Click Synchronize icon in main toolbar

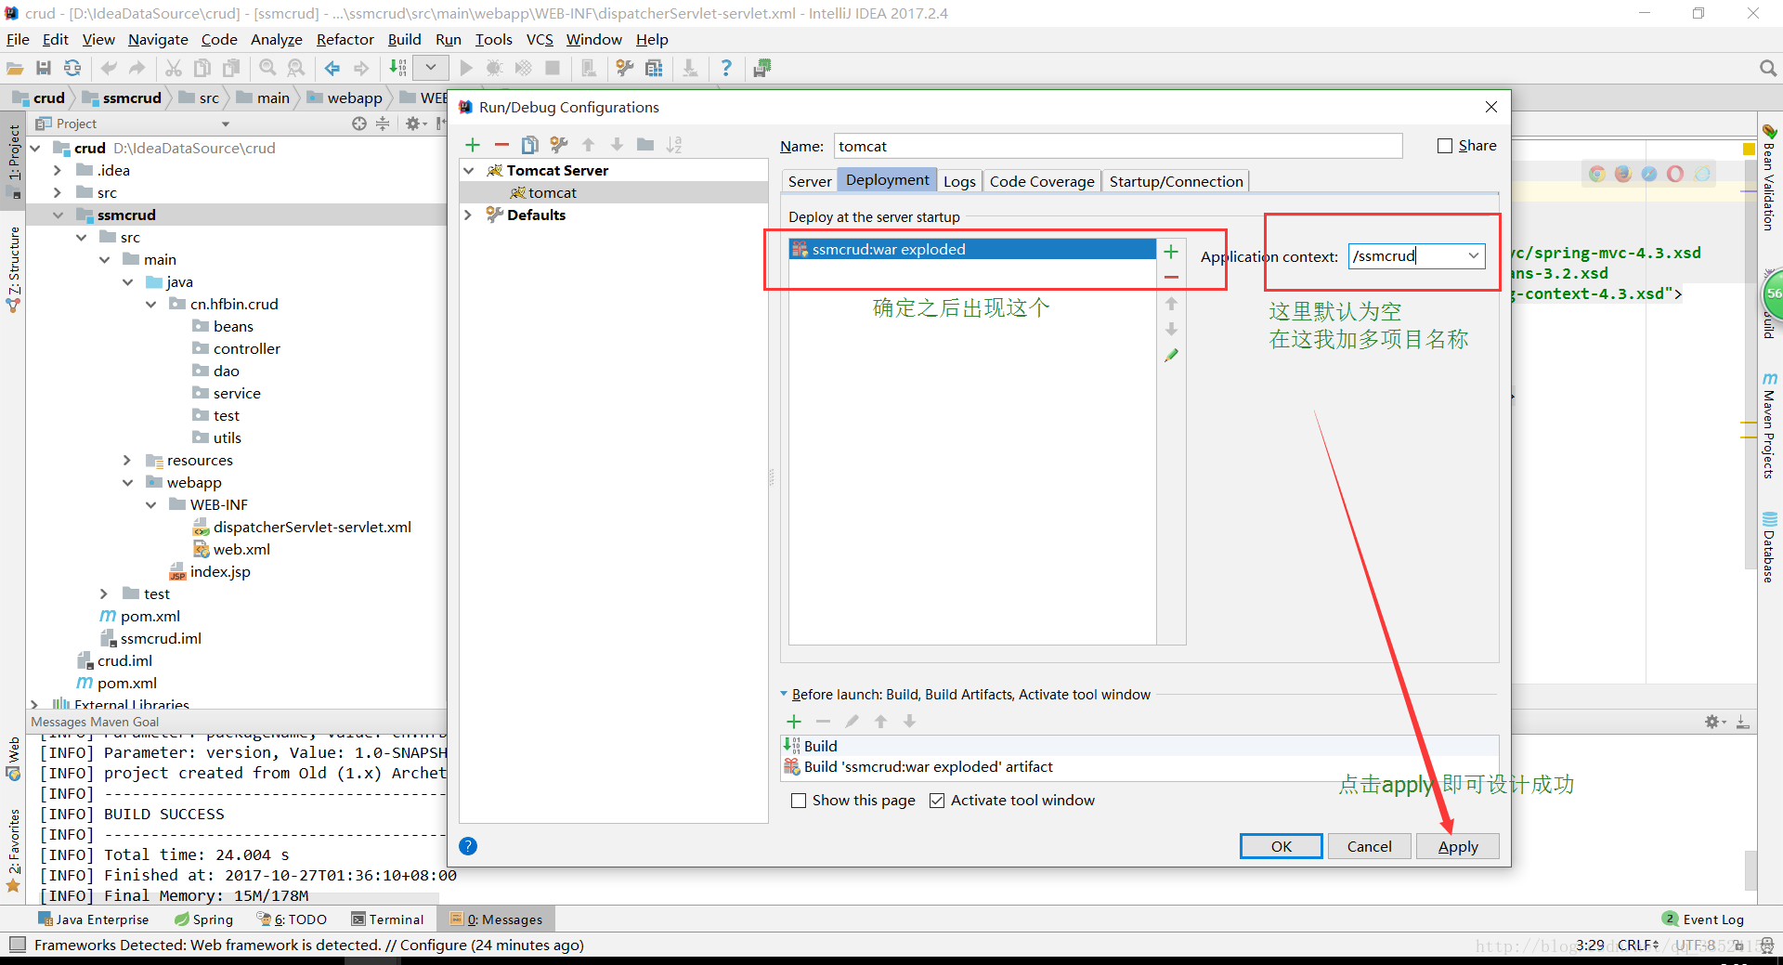pyautogui.click(x=72, y=68)
